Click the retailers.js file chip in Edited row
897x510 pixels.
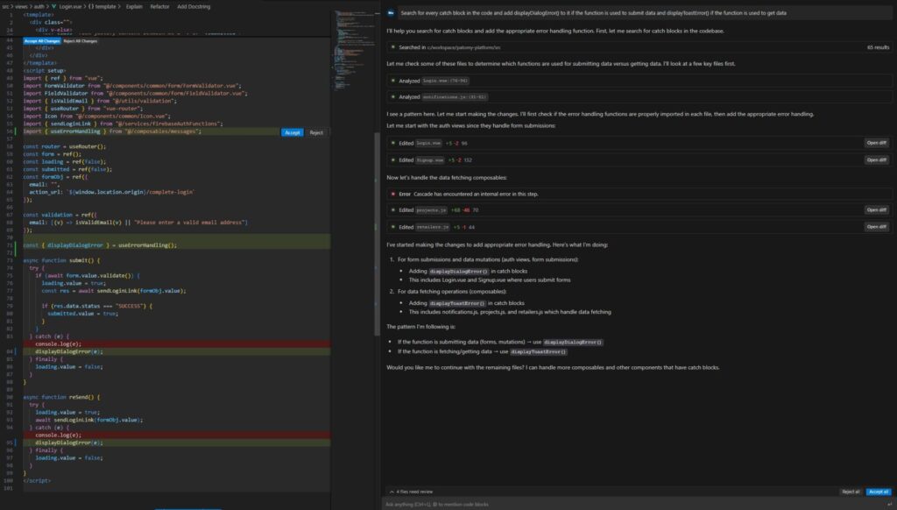(432, 227)
